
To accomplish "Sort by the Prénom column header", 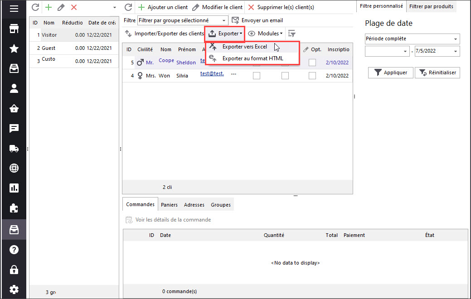I will [x=187, y=49].
